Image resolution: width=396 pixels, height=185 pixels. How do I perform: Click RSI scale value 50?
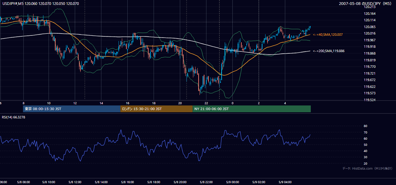point(366,145)
